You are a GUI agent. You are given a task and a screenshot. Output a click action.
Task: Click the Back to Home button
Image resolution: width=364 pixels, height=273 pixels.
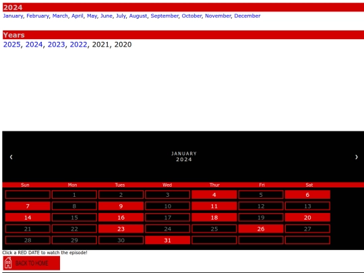[x=31, y=263]
